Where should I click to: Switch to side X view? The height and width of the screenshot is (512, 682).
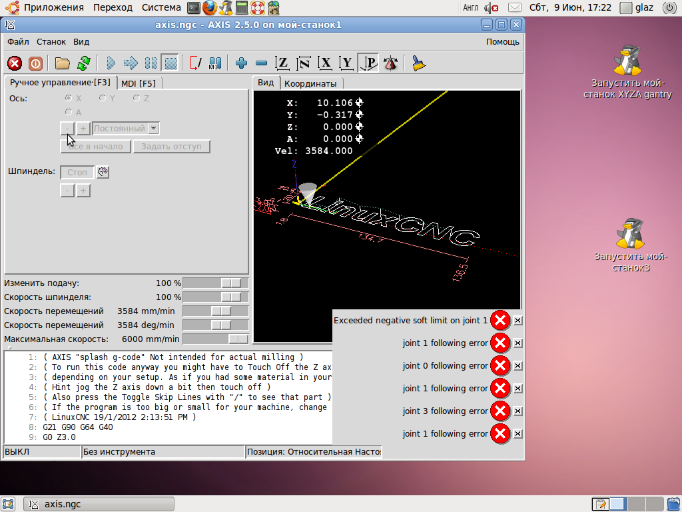click(325, 63)
